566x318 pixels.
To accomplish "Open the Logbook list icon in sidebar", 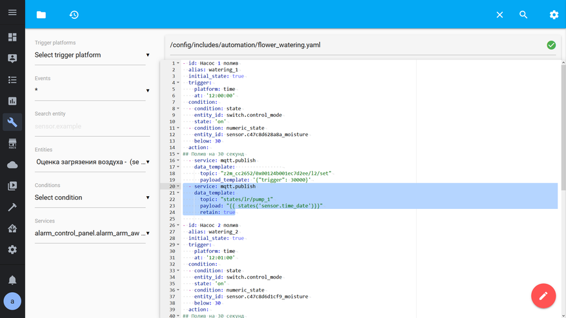I will click(12, 80).
